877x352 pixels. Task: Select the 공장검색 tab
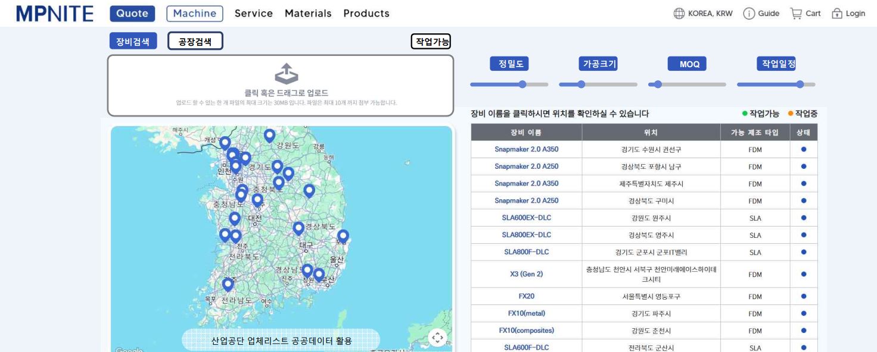click(x=195, y=41)
